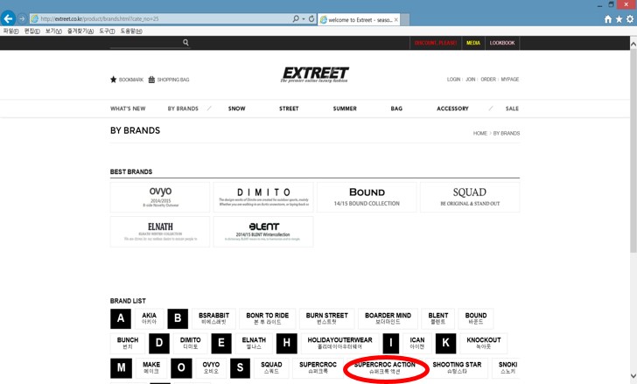Open the 파일 (File) menu
637x384 pixels.
11,31
